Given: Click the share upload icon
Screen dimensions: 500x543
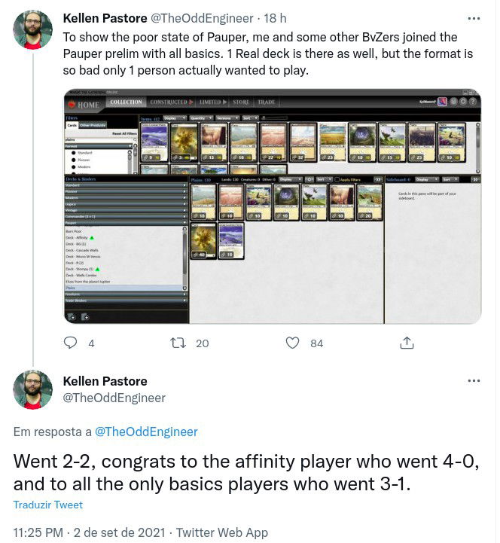Looking at the screenshot, I should click(407, 343).
